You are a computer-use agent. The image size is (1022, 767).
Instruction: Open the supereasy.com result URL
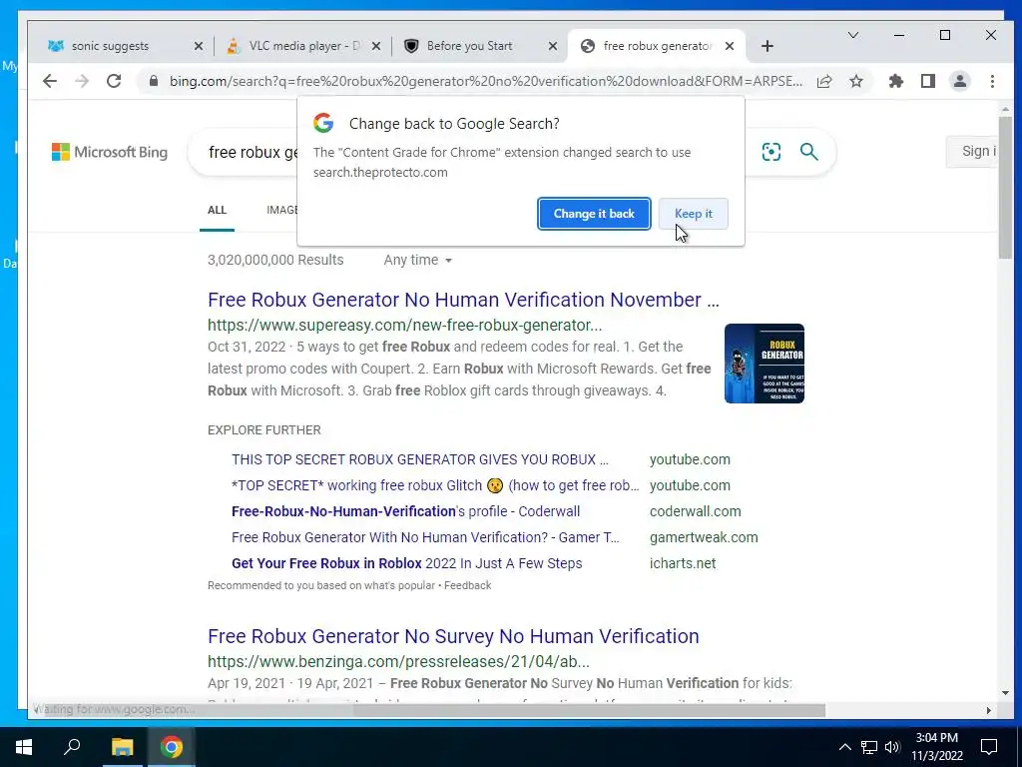point(405,325)
